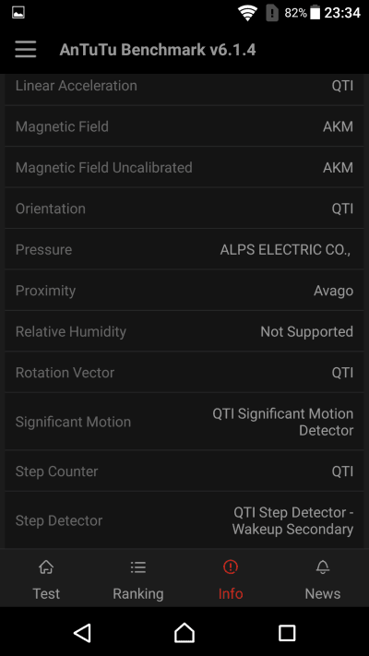The width and height of the screenshot is (369, 656).
Task: Tap the AnTuTu Benchmark v6.1.4 title
Action: tap(158, 50)
